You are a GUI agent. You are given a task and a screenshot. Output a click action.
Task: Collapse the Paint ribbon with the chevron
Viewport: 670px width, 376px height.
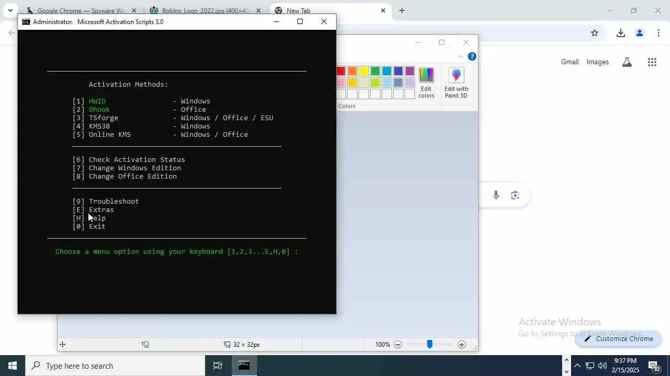tap(461, 56)
